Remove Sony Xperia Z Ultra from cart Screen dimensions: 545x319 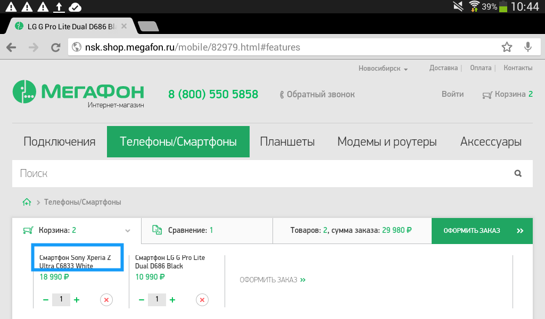pyautogui.click(x=106, y=300)
